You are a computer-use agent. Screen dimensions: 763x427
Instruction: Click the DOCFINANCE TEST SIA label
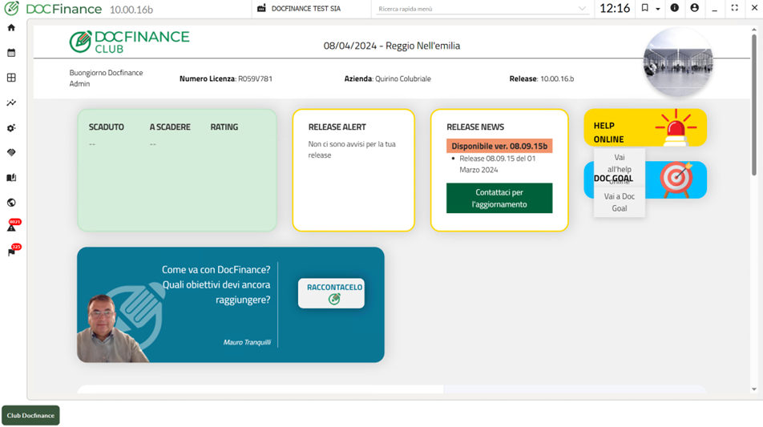pyautogui.click(x=306, y=9)
